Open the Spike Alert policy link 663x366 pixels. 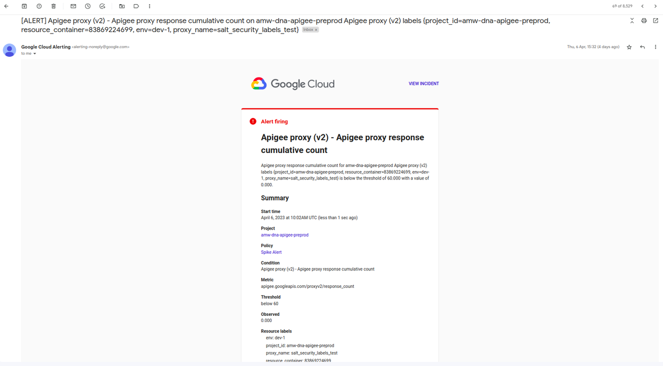click(271, 252)
